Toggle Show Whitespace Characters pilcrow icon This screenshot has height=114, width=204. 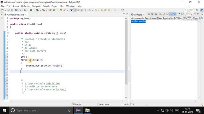tap(85, 10)
